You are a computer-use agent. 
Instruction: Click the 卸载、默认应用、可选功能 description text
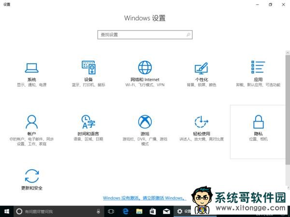pyautogui.click(x=258, y=85)
